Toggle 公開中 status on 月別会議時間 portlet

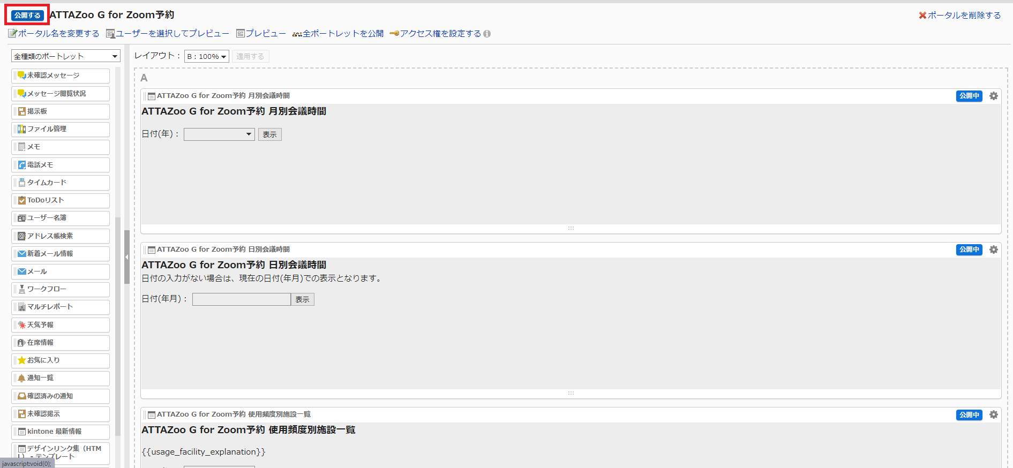point(969,96)
